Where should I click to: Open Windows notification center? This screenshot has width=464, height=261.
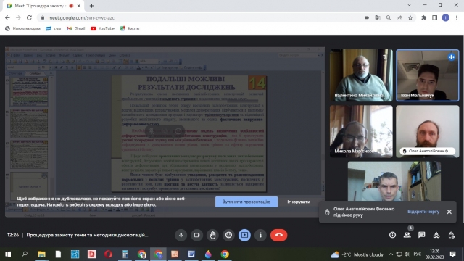(452, 254)
